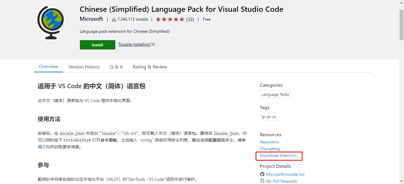Open the Repository resource link
This screenshot has width=404, height=184.
point(269,142)
